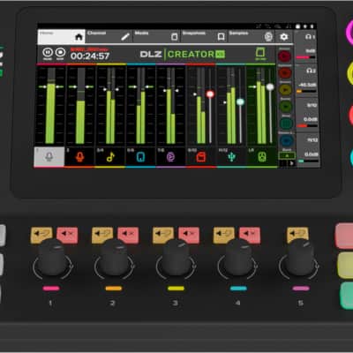Open the Home tab

pos(61,37)
